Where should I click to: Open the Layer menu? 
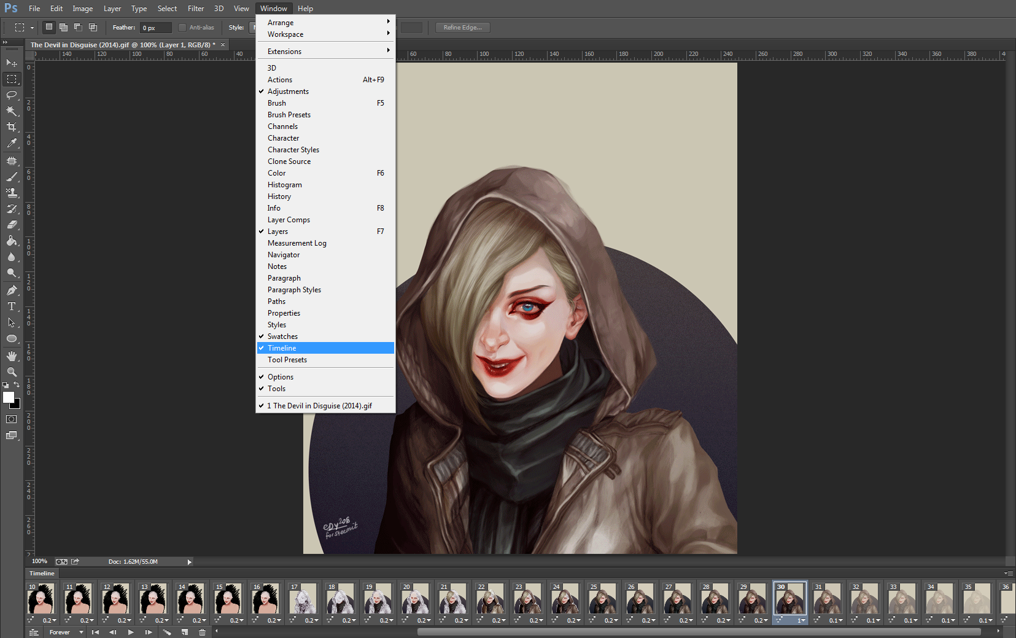(x=112, y=9)
